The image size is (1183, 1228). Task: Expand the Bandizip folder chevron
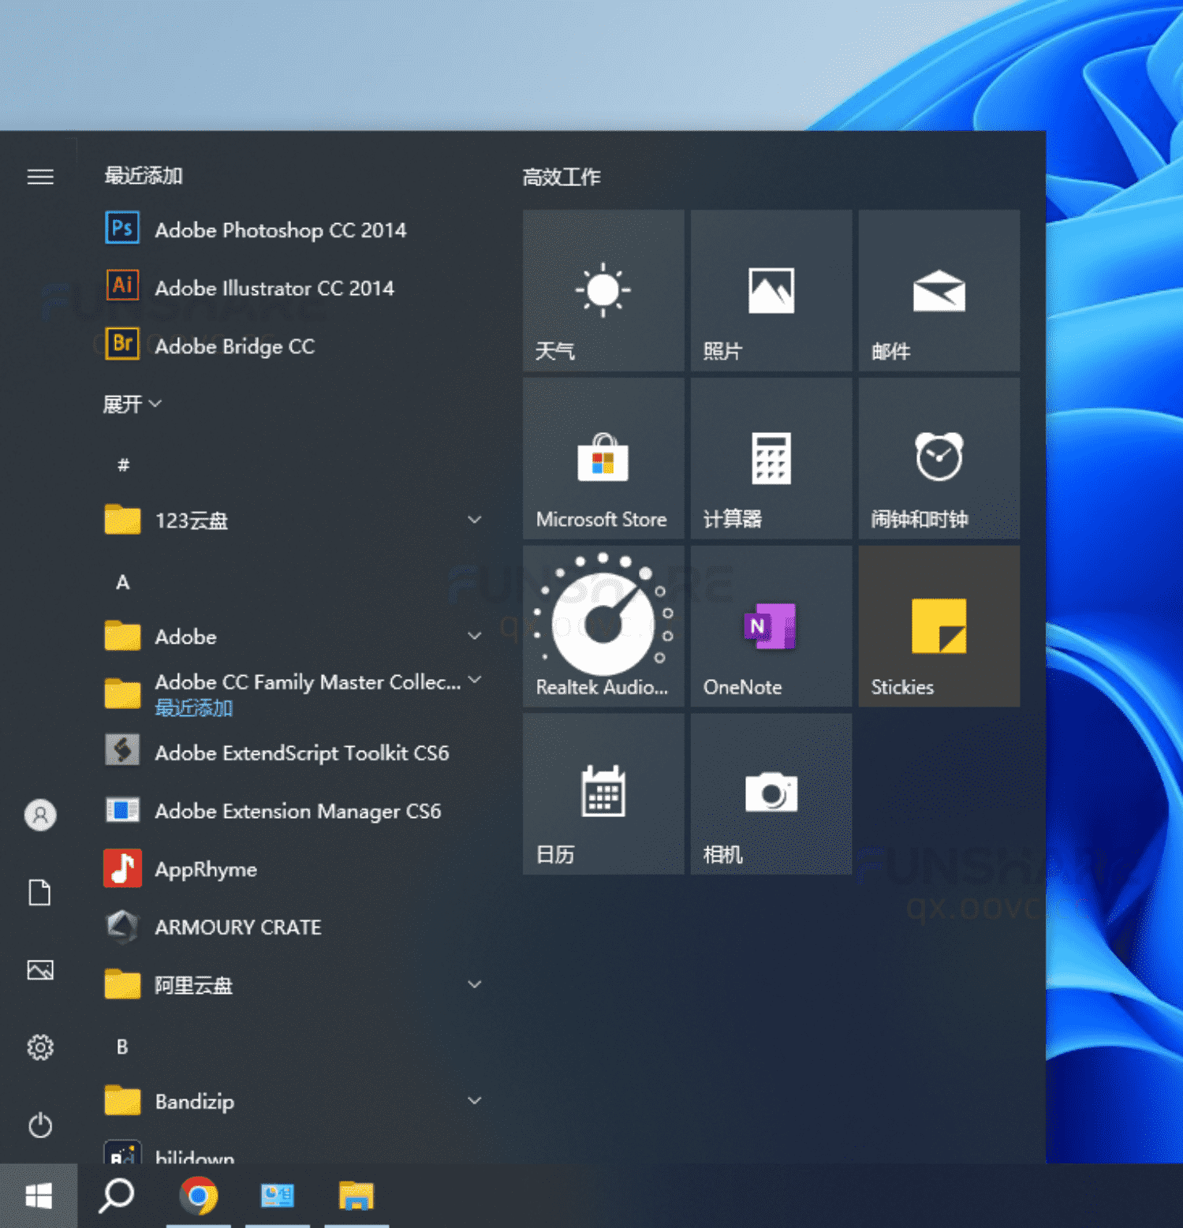(475, 1100)
